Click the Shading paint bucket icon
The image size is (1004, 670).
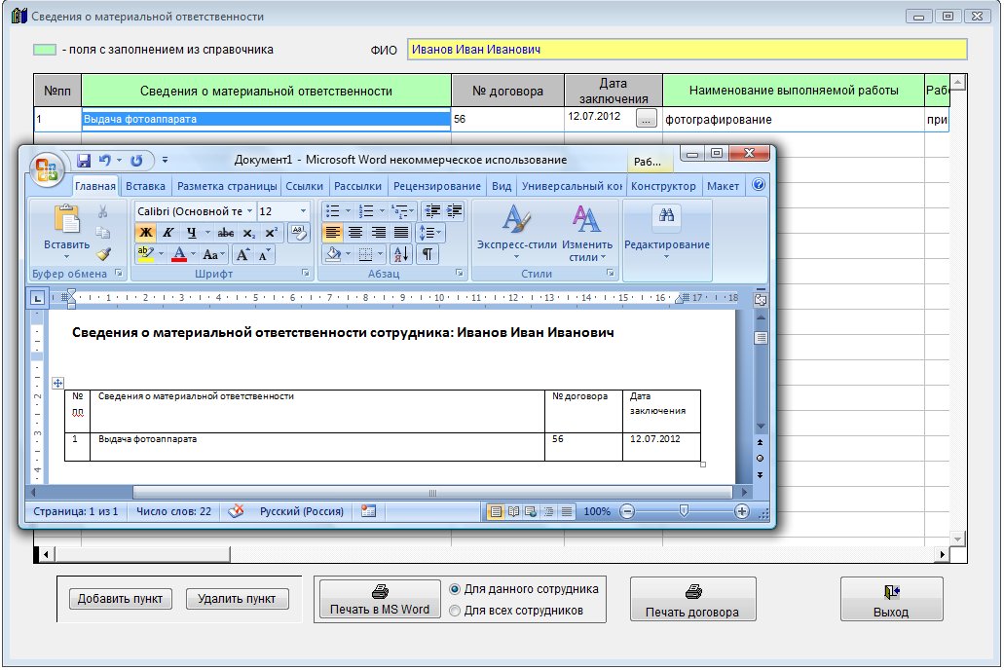pos(333,254)
